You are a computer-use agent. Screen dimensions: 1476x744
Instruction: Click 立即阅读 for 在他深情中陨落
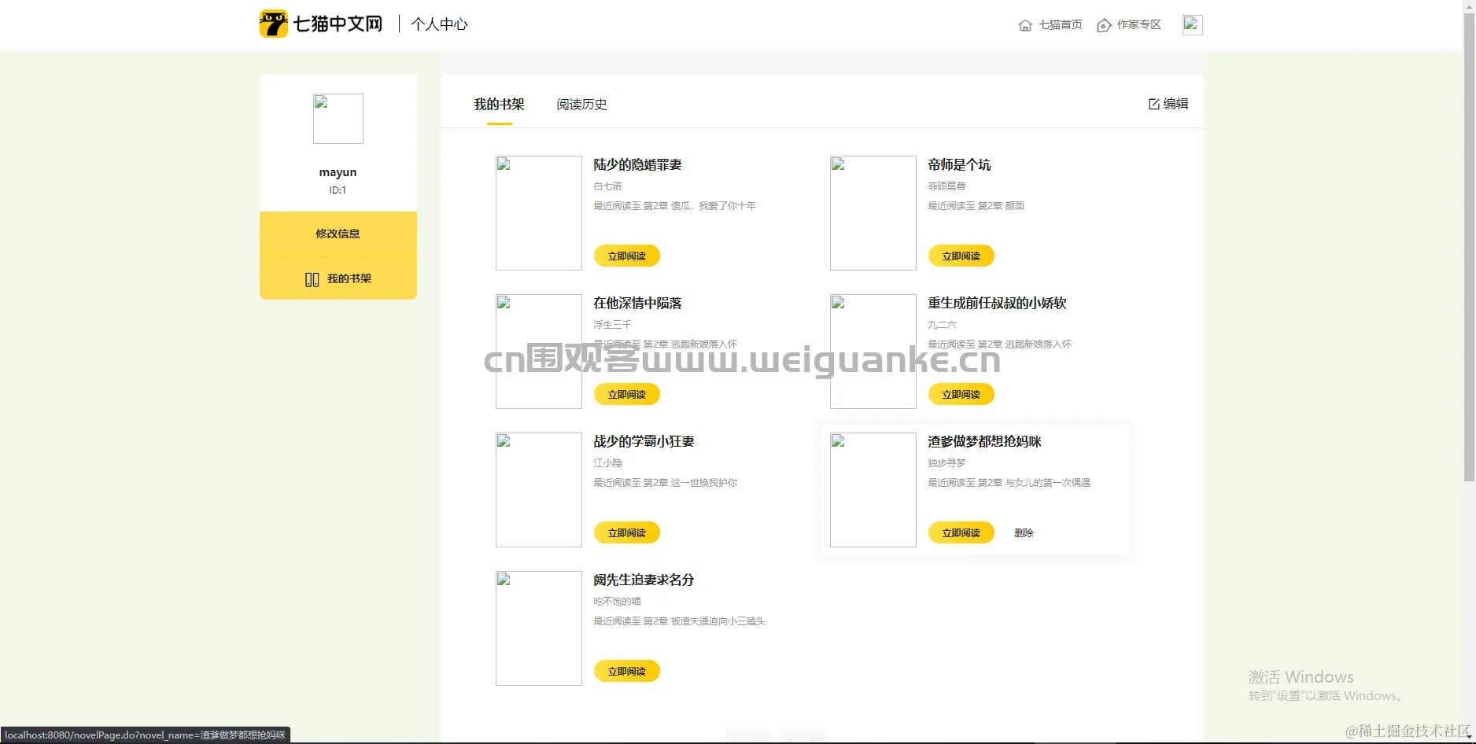click(x=627, y=394)
